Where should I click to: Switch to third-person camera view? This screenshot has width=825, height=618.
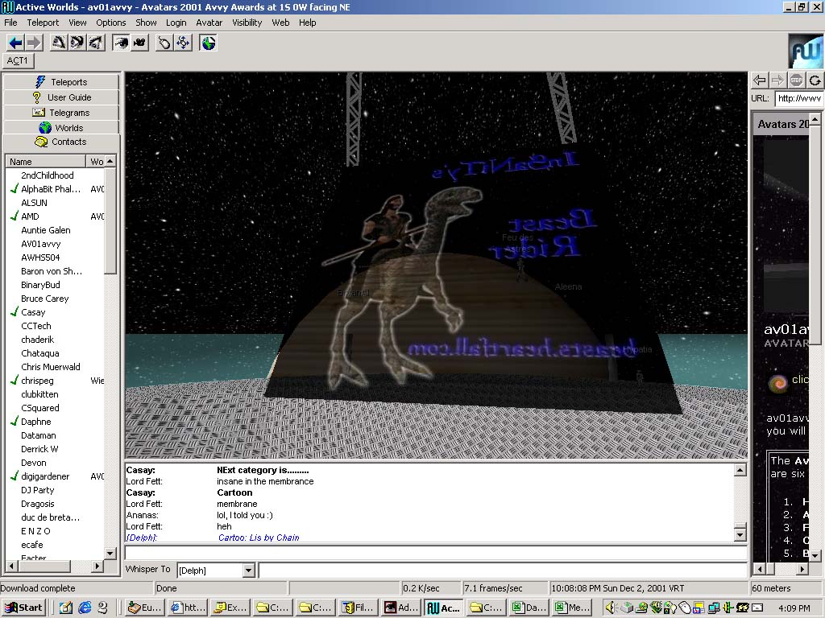point(139,43)
